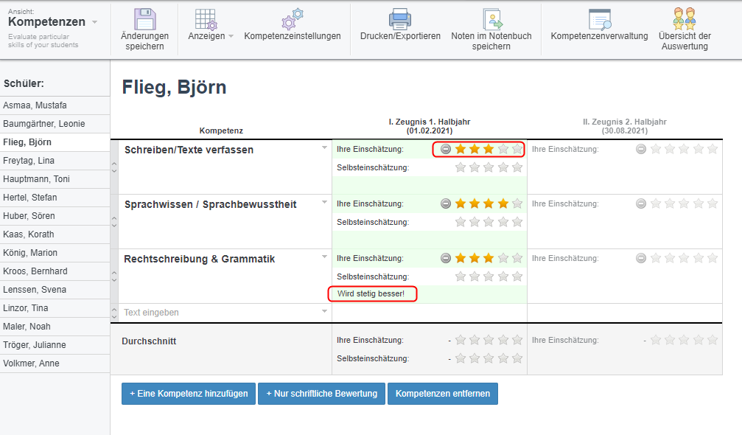Expand the Anzeigen dropdown arrow
This screenshot has width=742, height=435.
(x=231, y=36)
